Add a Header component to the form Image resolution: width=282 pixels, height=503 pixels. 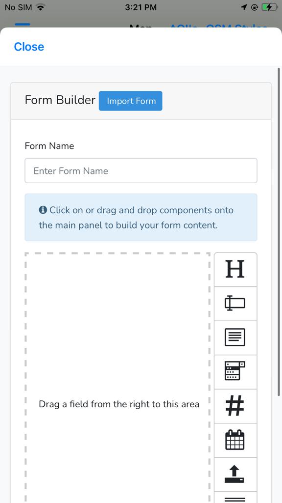click(x=235, y=270)
